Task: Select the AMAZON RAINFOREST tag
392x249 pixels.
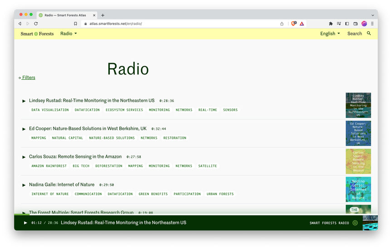Action: 49,166
